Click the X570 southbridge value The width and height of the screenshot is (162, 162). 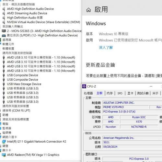click(139, 122)
